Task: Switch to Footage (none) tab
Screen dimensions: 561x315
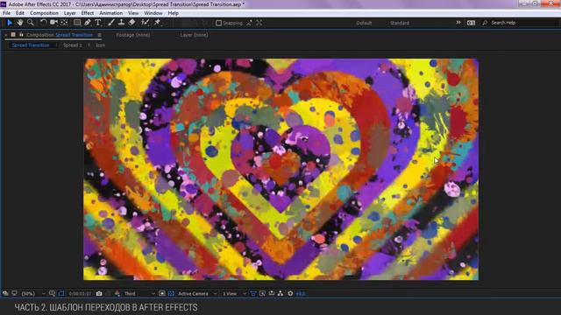Action: (x=133, y=35)
